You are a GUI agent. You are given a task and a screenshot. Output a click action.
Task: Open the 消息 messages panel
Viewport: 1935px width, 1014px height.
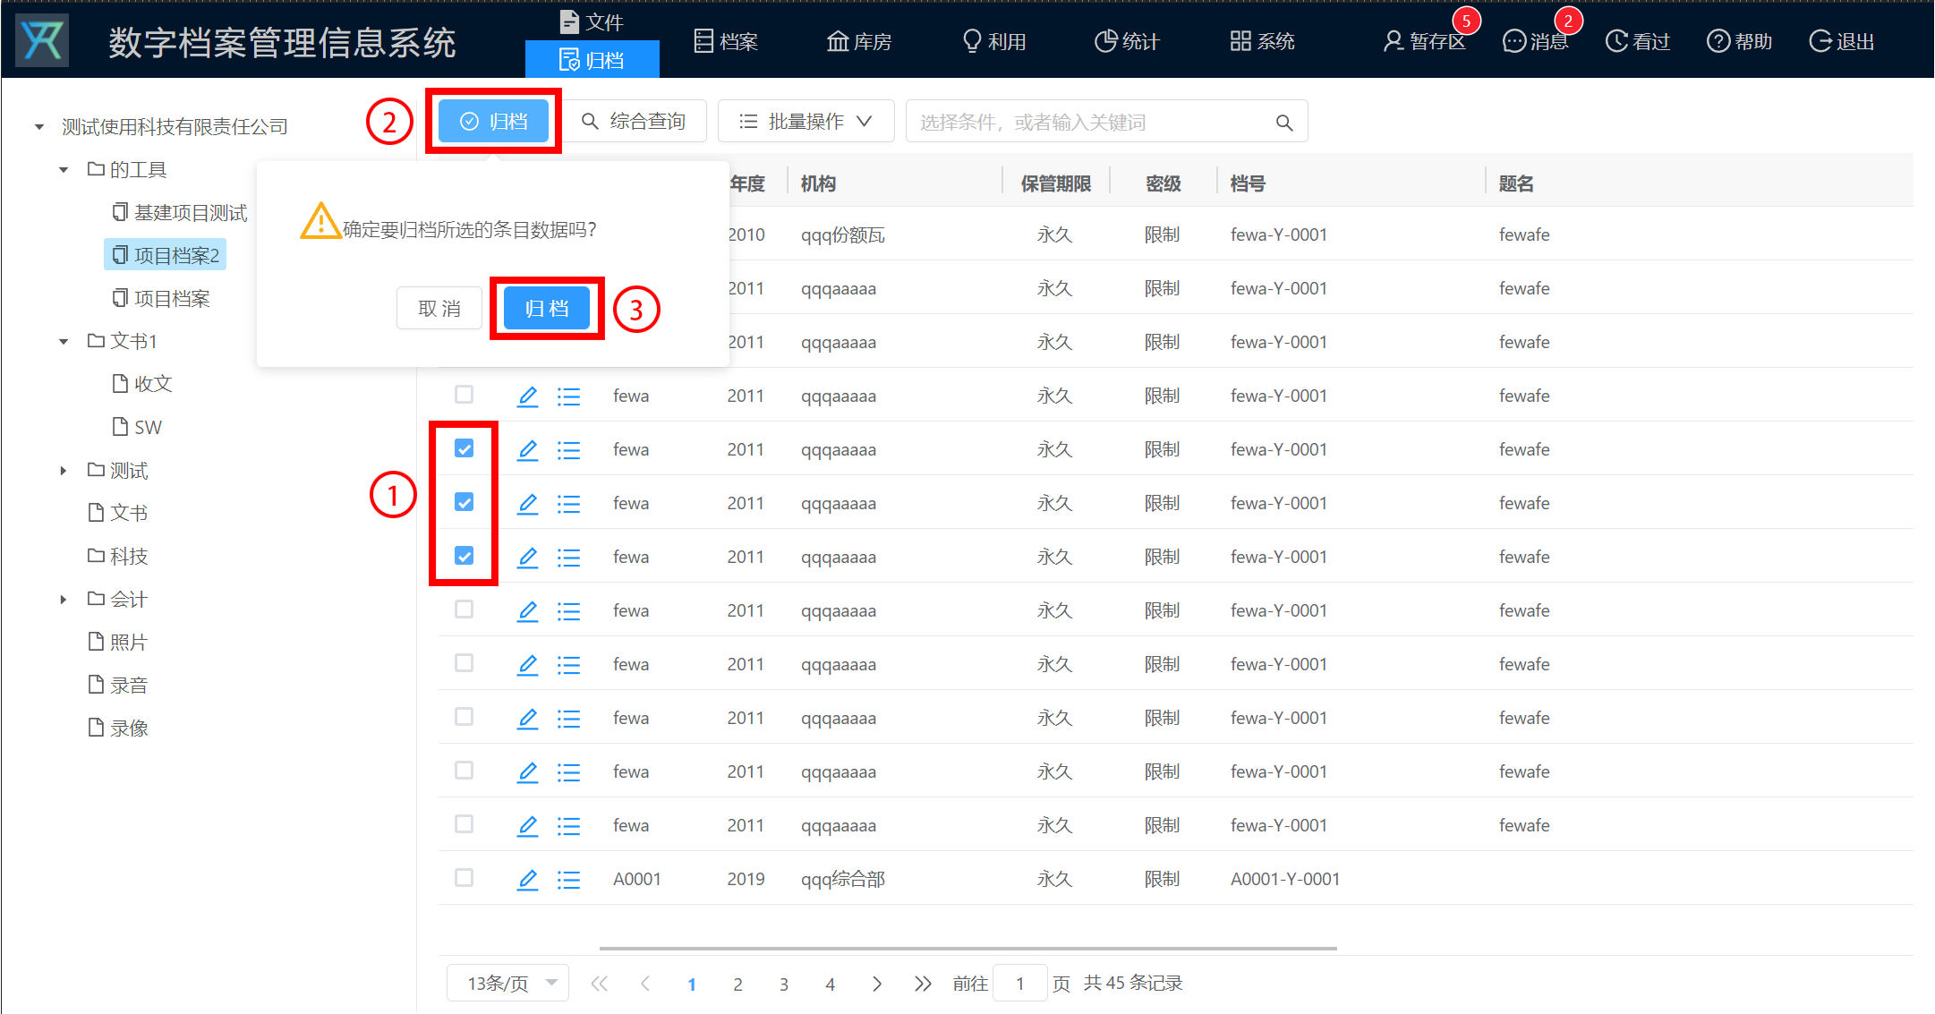1536,41
